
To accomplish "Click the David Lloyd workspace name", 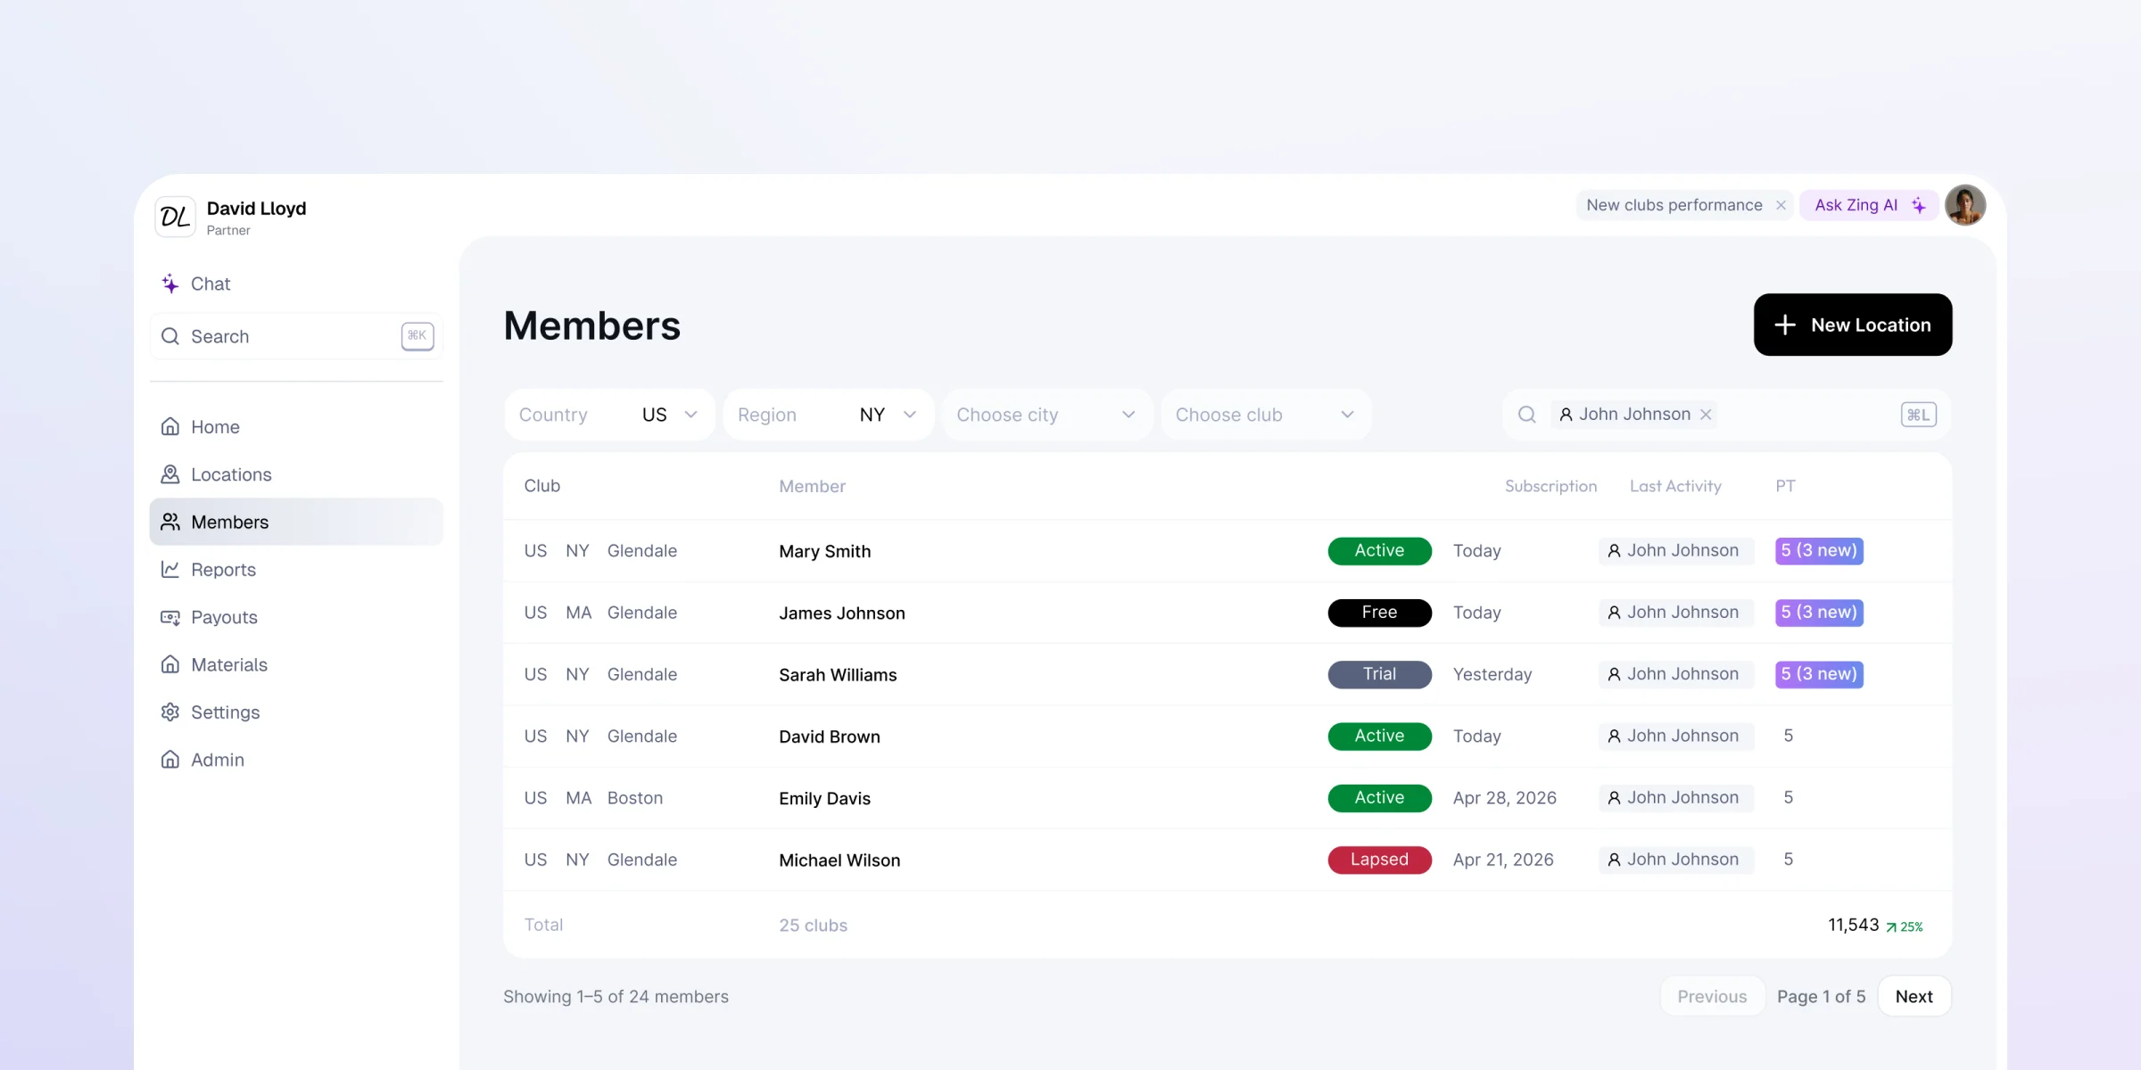I will (256, 208).
